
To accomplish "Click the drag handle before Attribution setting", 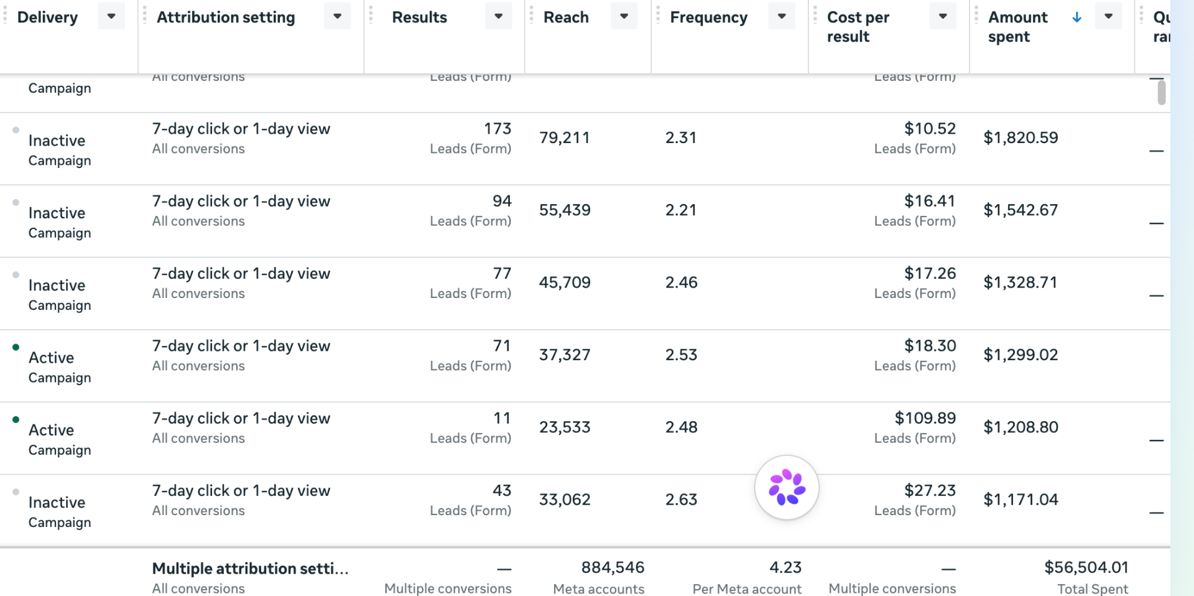I will pyautogui.click(x=144, y=16).
